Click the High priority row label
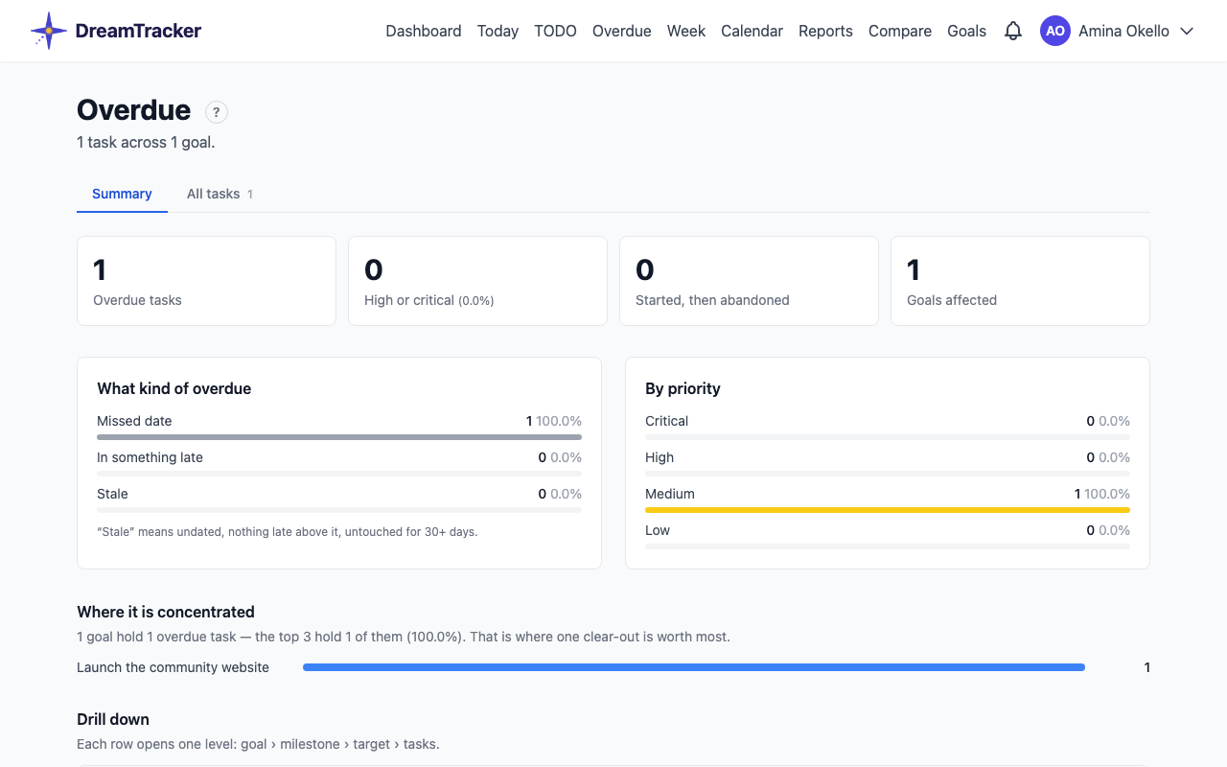 [660, 457]
